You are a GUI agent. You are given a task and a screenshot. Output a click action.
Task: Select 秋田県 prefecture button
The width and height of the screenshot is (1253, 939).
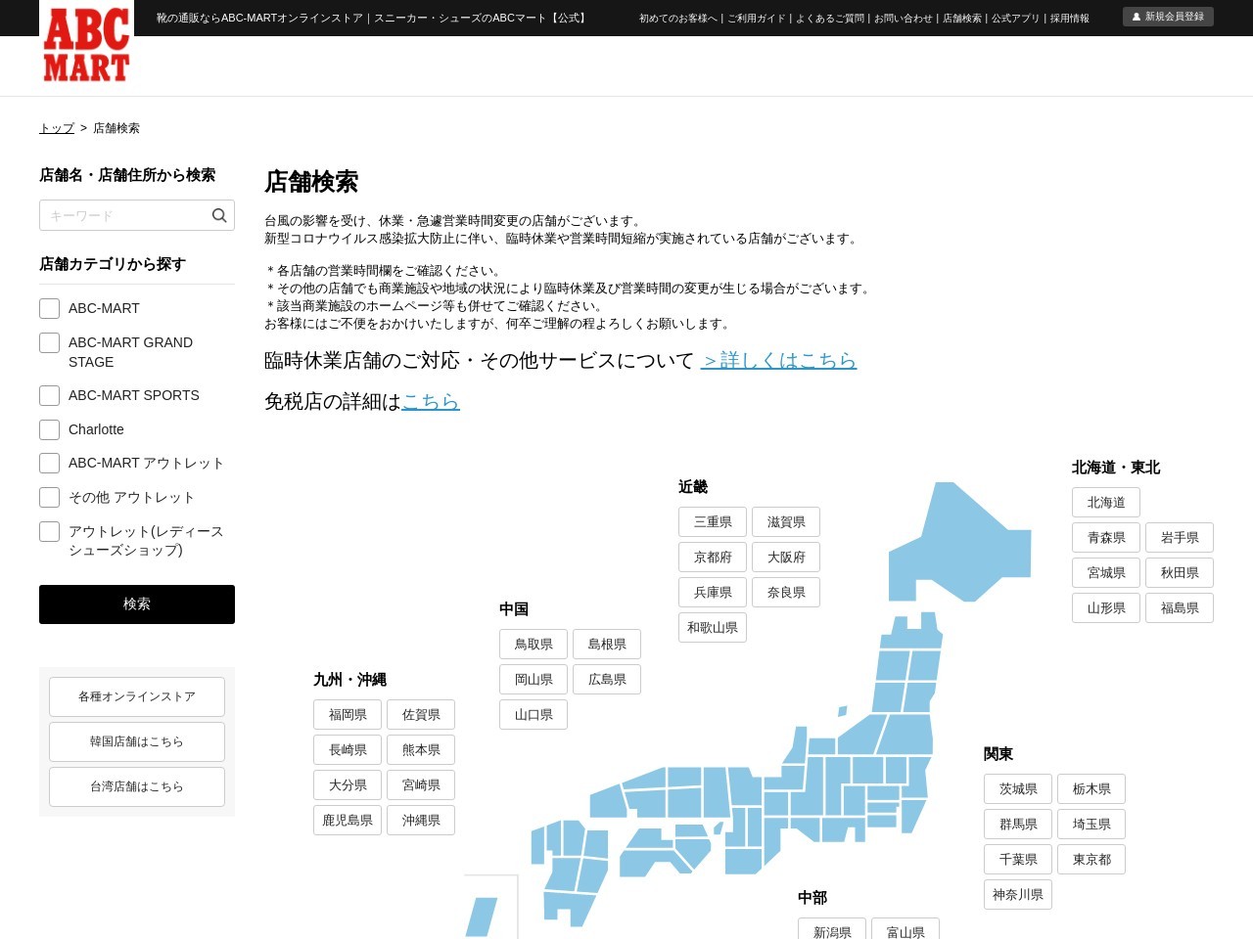(x=1180, y=573)
